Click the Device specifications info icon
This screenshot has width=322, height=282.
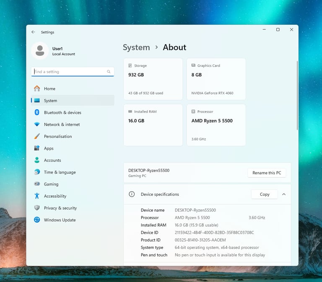[132, 194]
